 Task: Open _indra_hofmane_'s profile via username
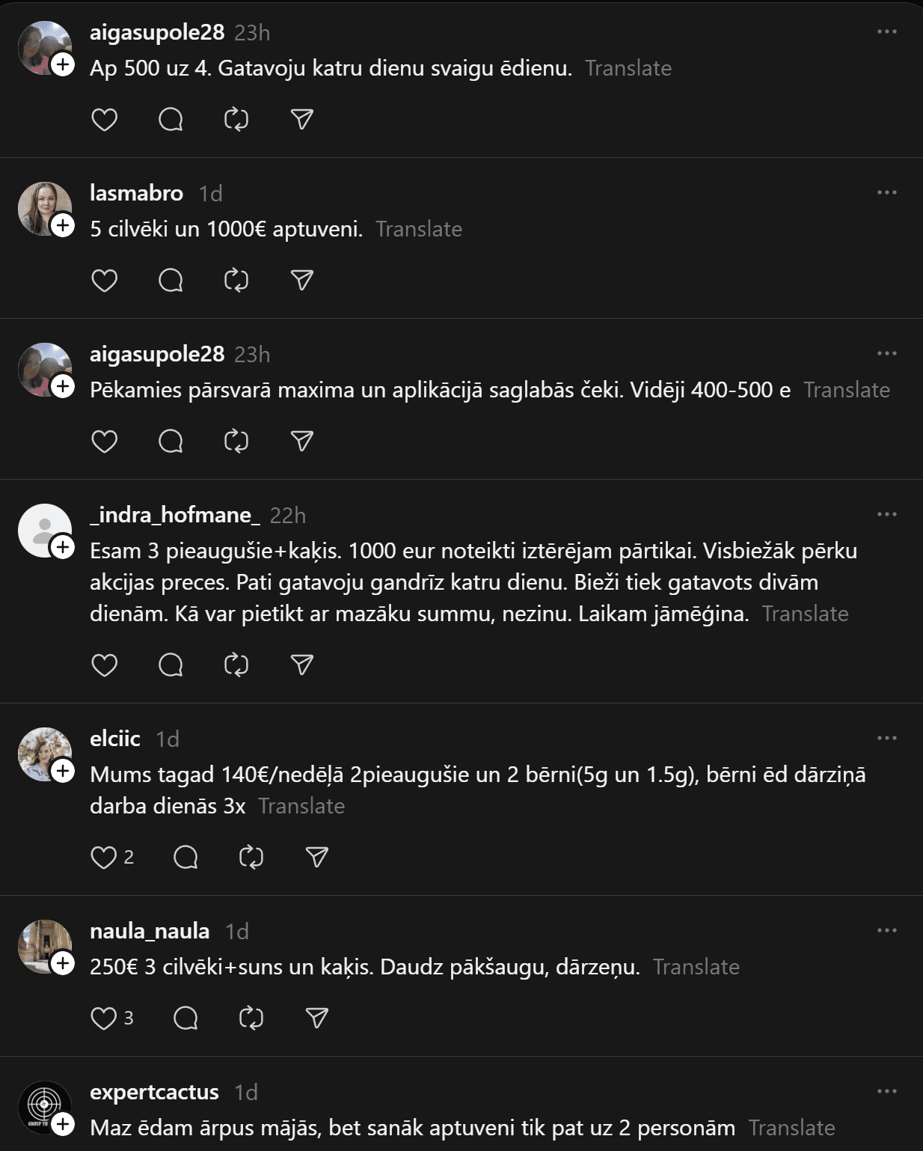tap(175, 515)
